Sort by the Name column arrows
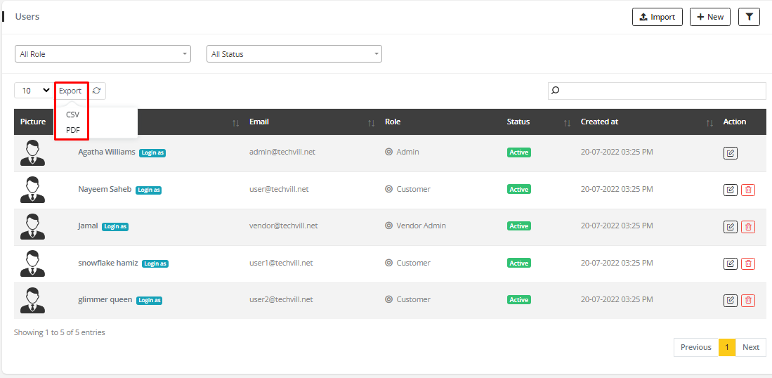The image size is (772, 378). [x=236, y=122]
